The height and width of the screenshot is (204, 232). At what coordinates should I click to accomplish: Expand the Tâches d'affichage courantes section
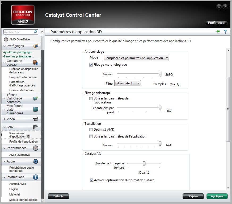pyautogui.click(x=5, y=98)
